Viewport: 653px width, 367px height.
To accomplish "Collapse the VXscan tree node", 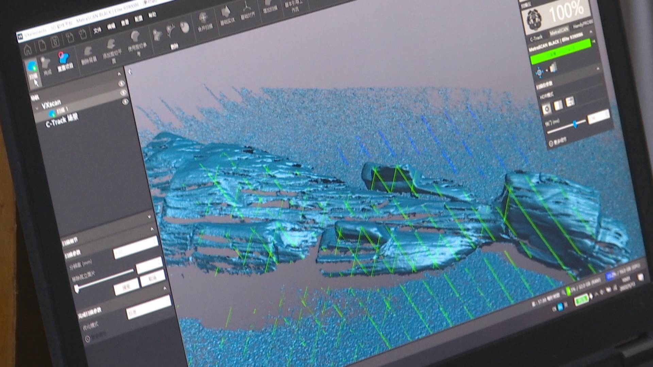I will tap(37, 109).
